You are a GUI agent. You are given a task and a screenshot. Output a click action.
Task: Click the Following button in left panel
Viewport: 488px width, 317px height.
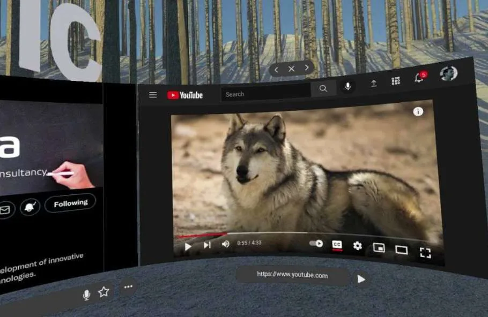[x=71, y=203]
